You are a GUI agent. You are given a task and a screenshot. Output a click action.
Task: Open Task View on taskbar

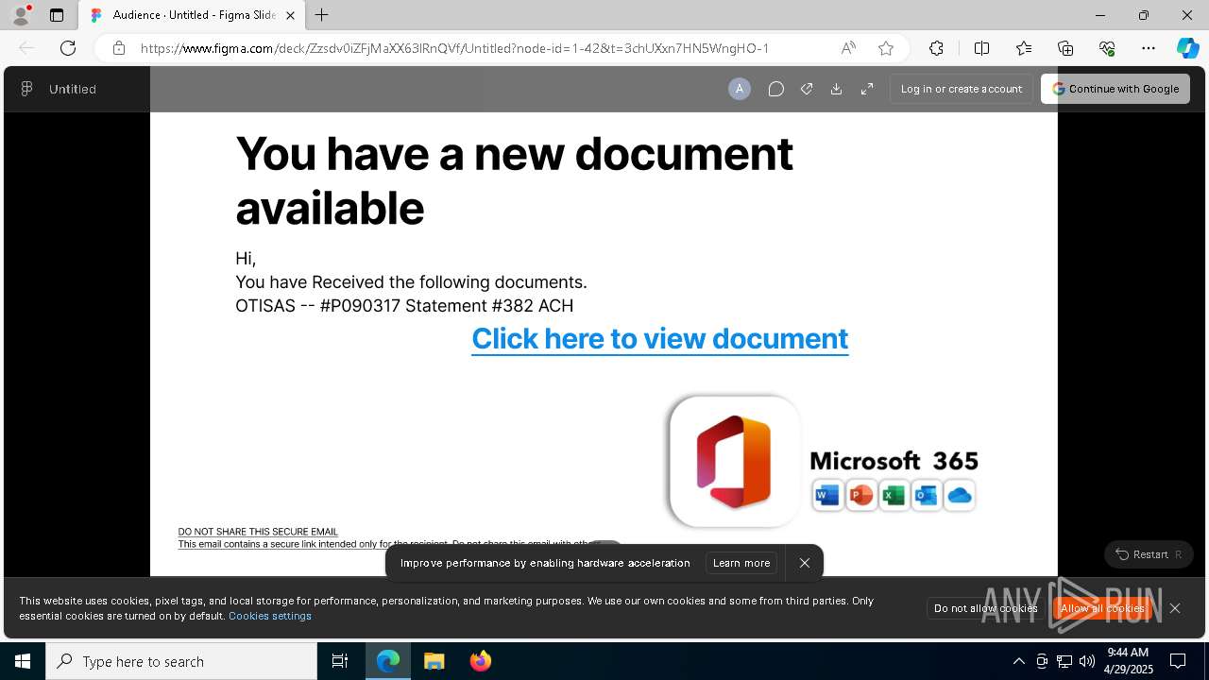[x=340, y=661]
